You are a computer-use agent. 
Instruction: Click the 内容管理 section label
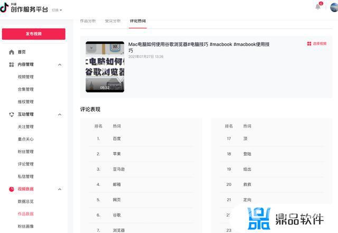(x=26, y=64)
